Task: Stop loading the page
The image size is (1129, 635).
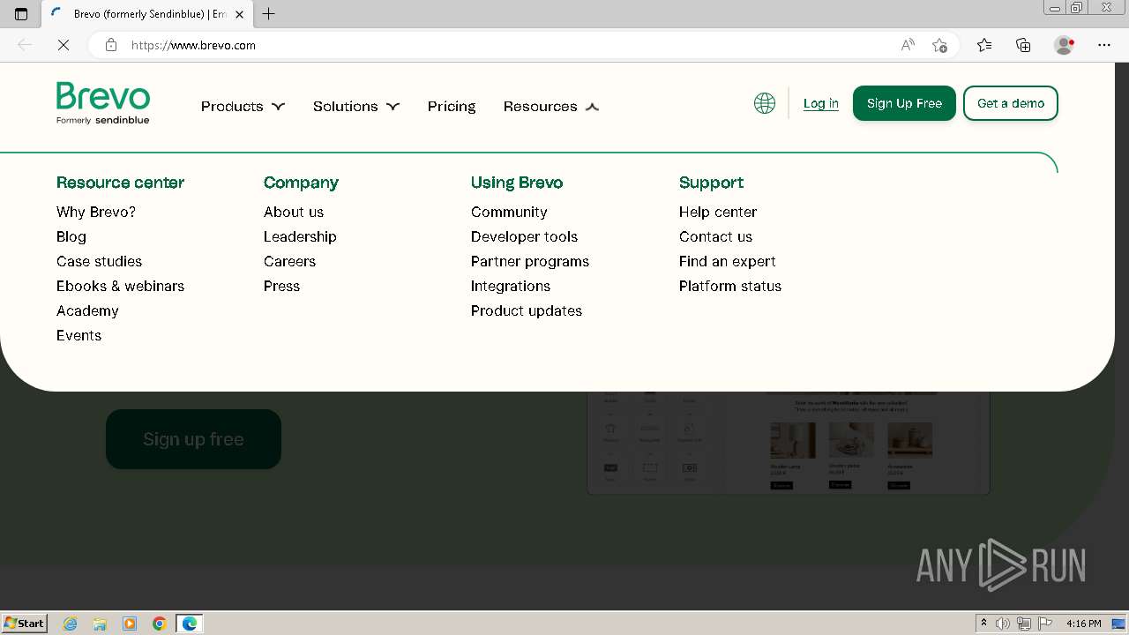Action: (x=64, y=45)
